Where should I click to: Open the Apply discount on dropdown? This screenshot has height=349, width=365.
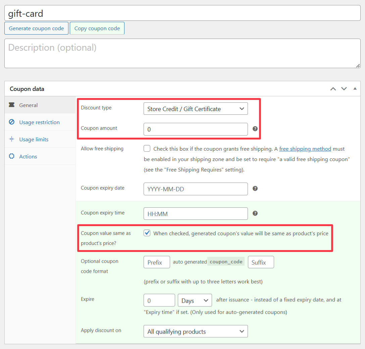coord(196,332)
